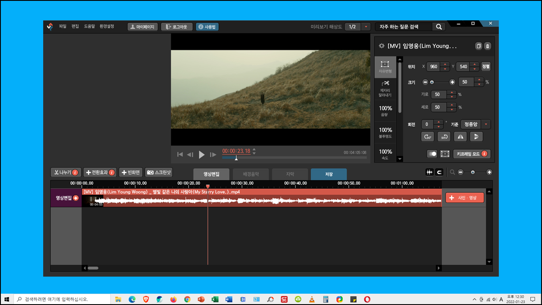
Task: Click the 전환효과 transition button
Action: pyautogui.click(x=100, y=172)
